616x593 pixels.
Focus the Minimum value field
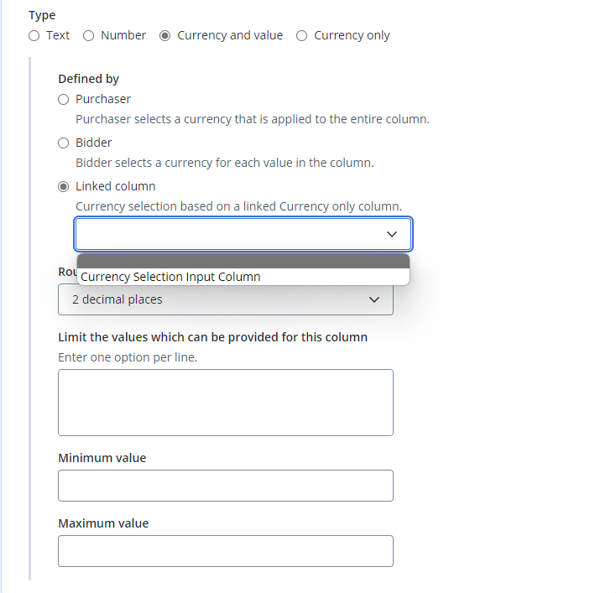pyautogui.click(x=226, y=486)
